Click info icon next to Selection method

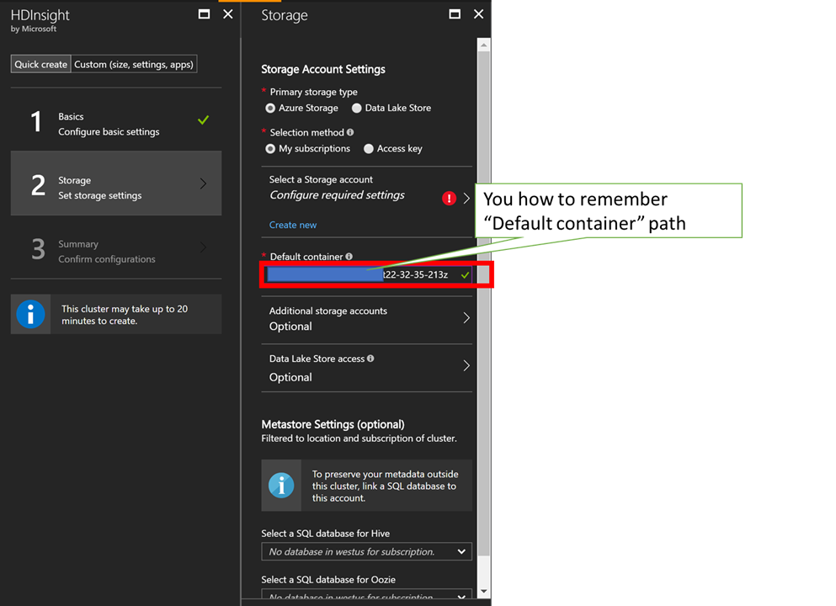point(350,132)
